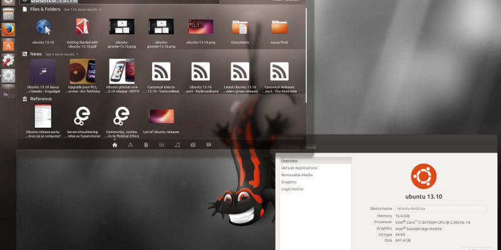Image resolution: width=501 pixels, height=250 pixels.
Task: Click the Memory value '15.6 GiB'
Action: pyautogui.click(x=403, y=216)
